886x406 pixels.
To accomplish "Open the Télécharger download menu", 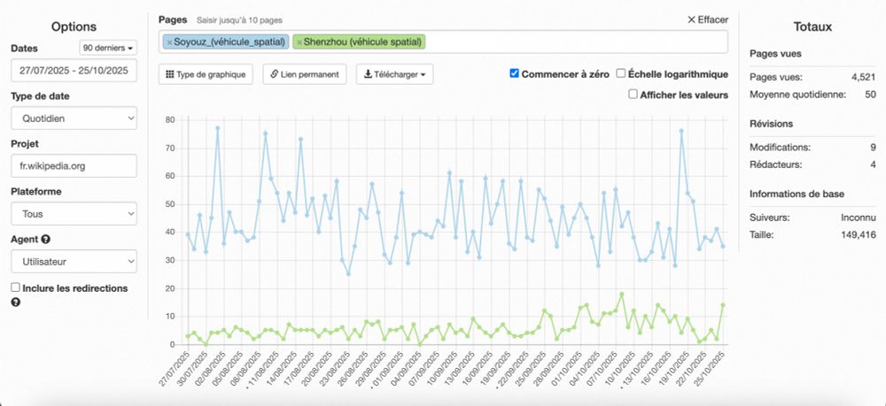I will click(394, 74).
